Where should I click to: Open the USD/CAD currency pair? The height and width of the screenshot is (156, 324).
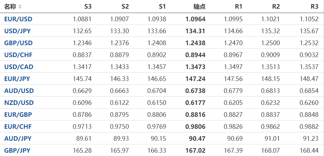(19, 67)
